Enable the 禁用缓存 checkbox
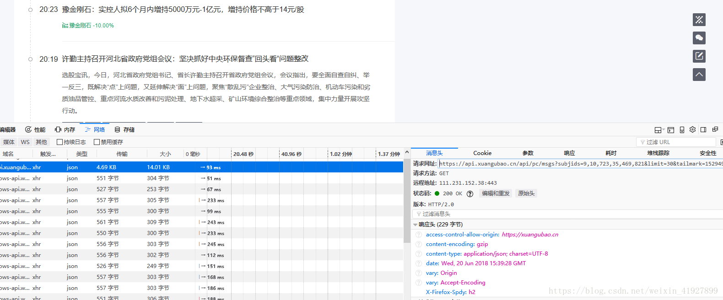Image resolution: width=723 pixels, height=300 pixels. [97, 142]
